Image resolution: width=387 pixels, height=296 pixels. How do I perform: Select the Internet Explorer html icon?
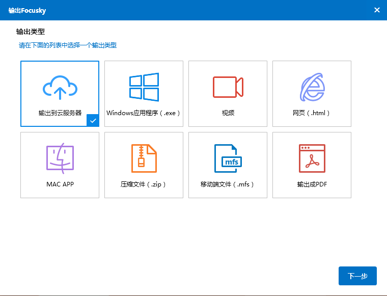coord(312,87)
